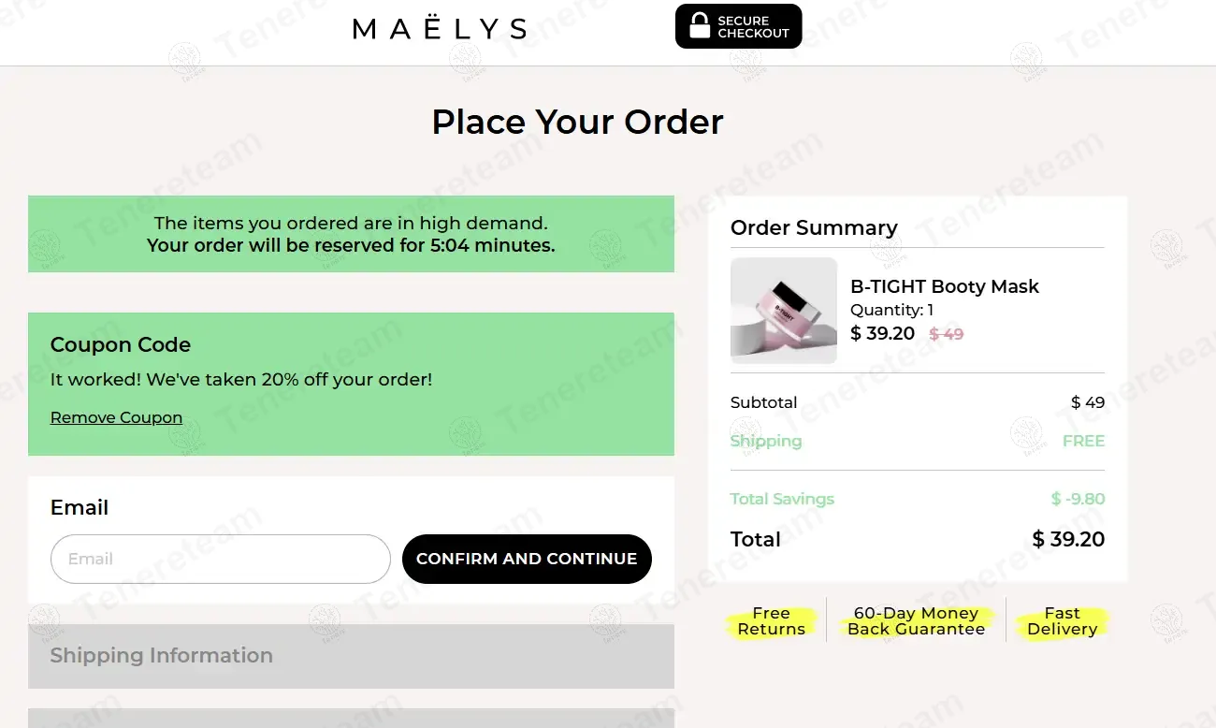Click the B-TIGHT Booty Mask product name
This screenshot has width=1216, height=728.
[x=944, y=286]
